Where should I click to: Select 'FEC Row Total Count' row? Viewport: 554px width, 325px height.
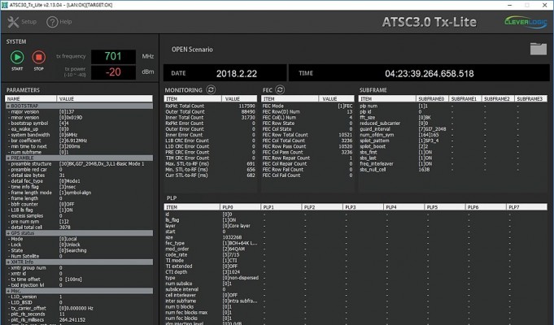coord(308,135)
